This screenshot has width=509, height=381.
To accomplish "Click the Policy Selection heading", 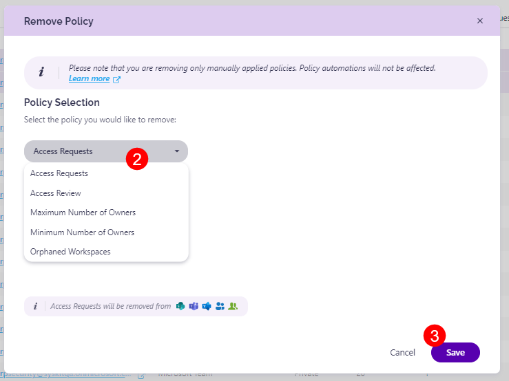I will pos(62,102).
